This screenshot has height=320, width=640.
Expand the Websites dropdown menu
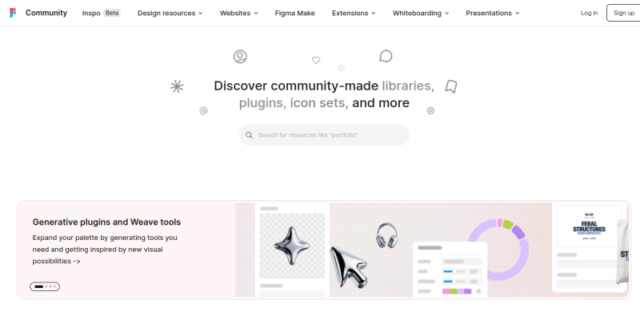[239, 13]
